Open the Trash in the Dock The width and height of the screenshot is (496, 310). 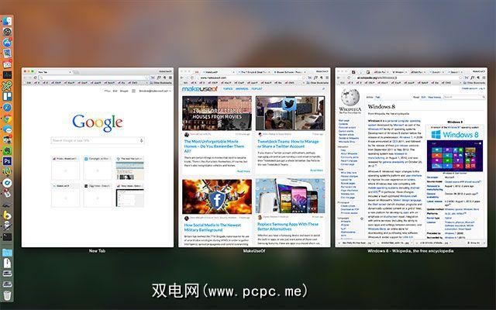7,294
